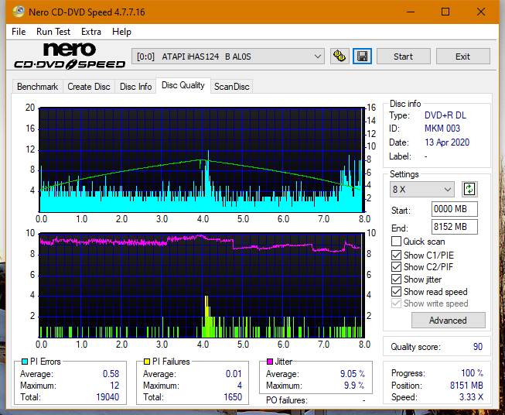Maximize the Nero CD-DVD Speed window
Image resolution: width=505 pixels, height=415 pixels.
click(445, 12)
